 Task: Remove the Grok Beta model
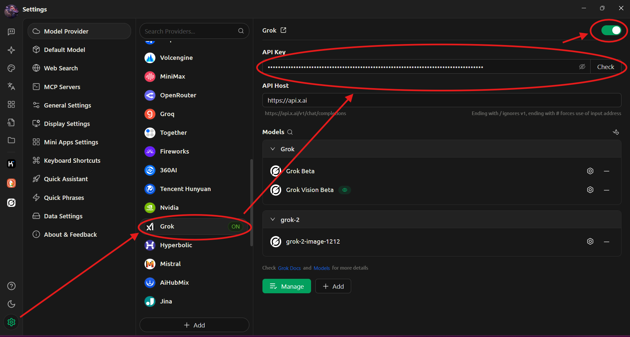[607, 171]
